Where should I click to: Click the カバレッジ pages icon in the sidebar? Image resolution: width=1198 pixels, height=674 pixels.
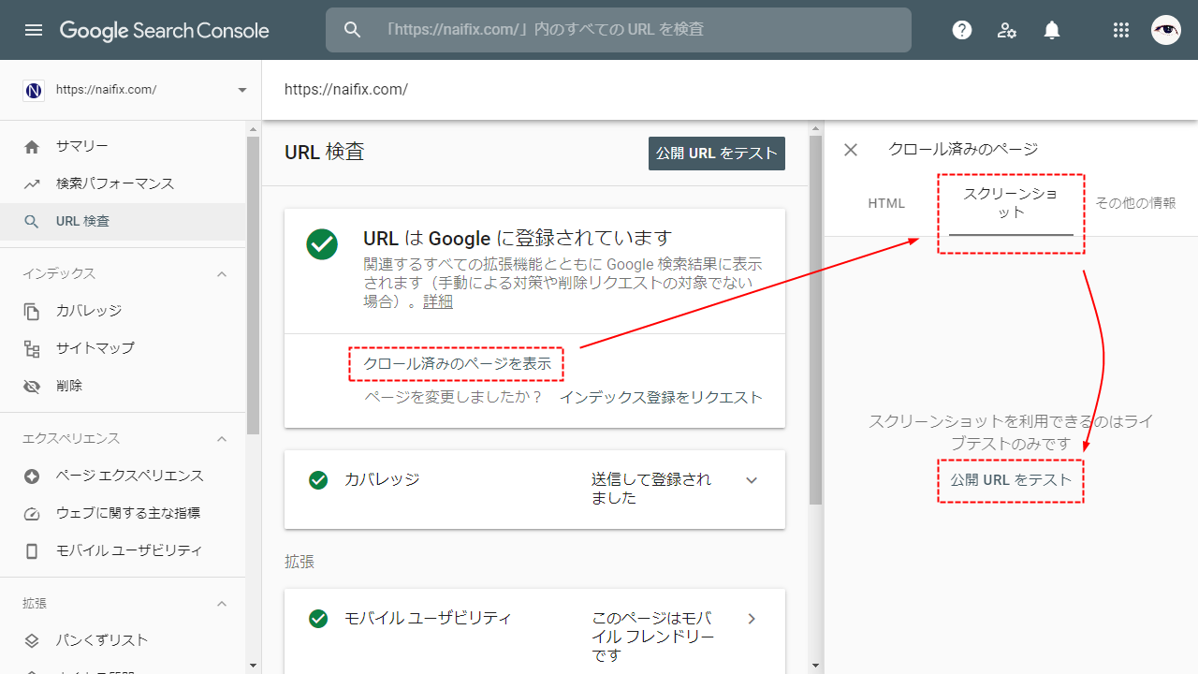tap(32, 311)
